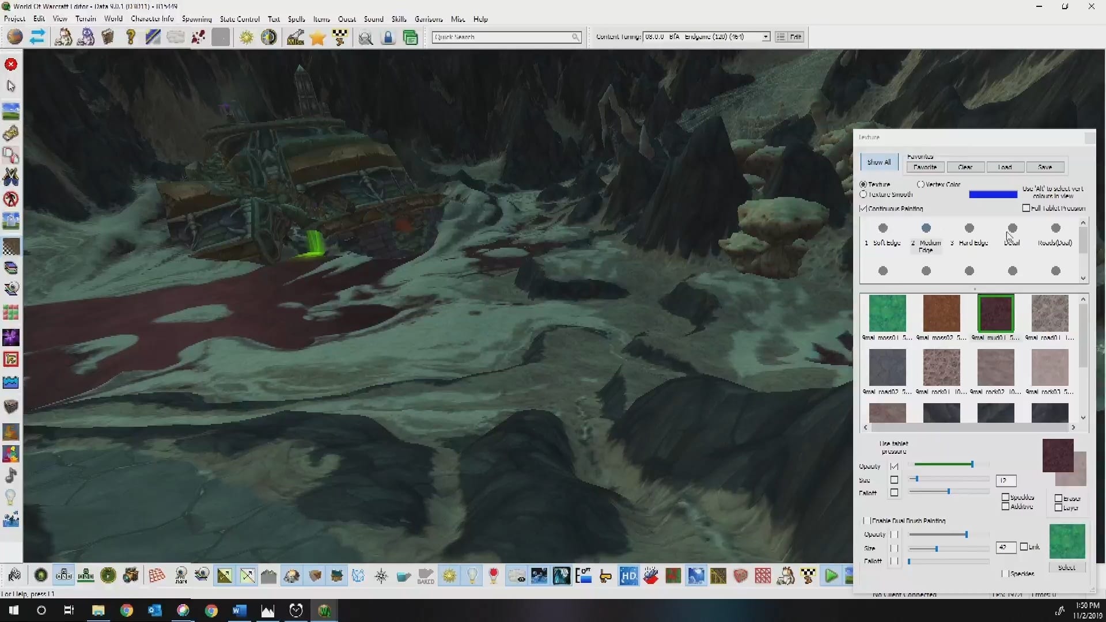Click the green play arrow in bottom toolbar

click(x=831, y=575)
